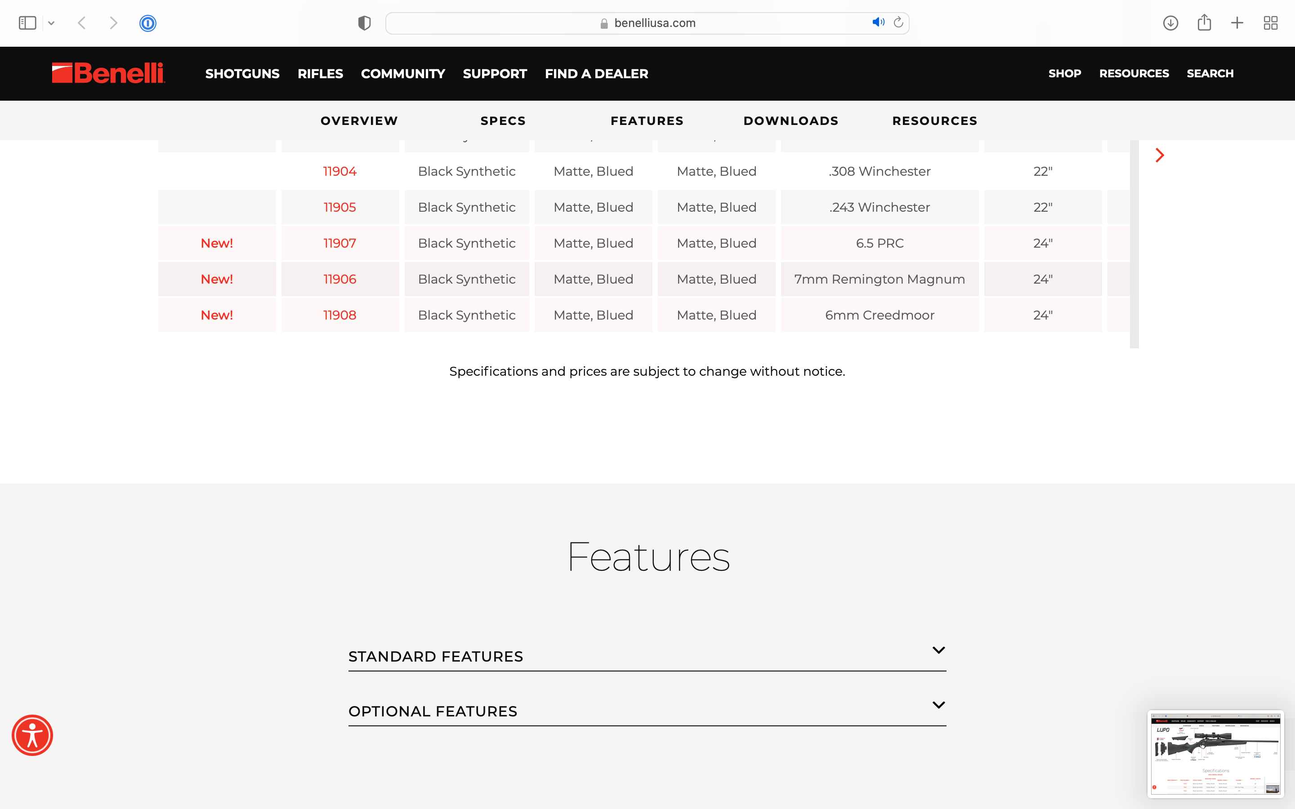Open the RIFLES menu

[320, 74]
